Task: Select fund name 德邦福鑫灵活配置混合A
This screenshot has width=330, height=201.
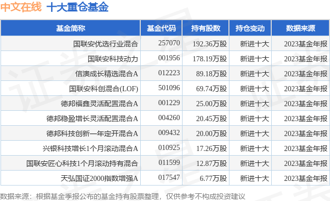Action: (100, 104)
